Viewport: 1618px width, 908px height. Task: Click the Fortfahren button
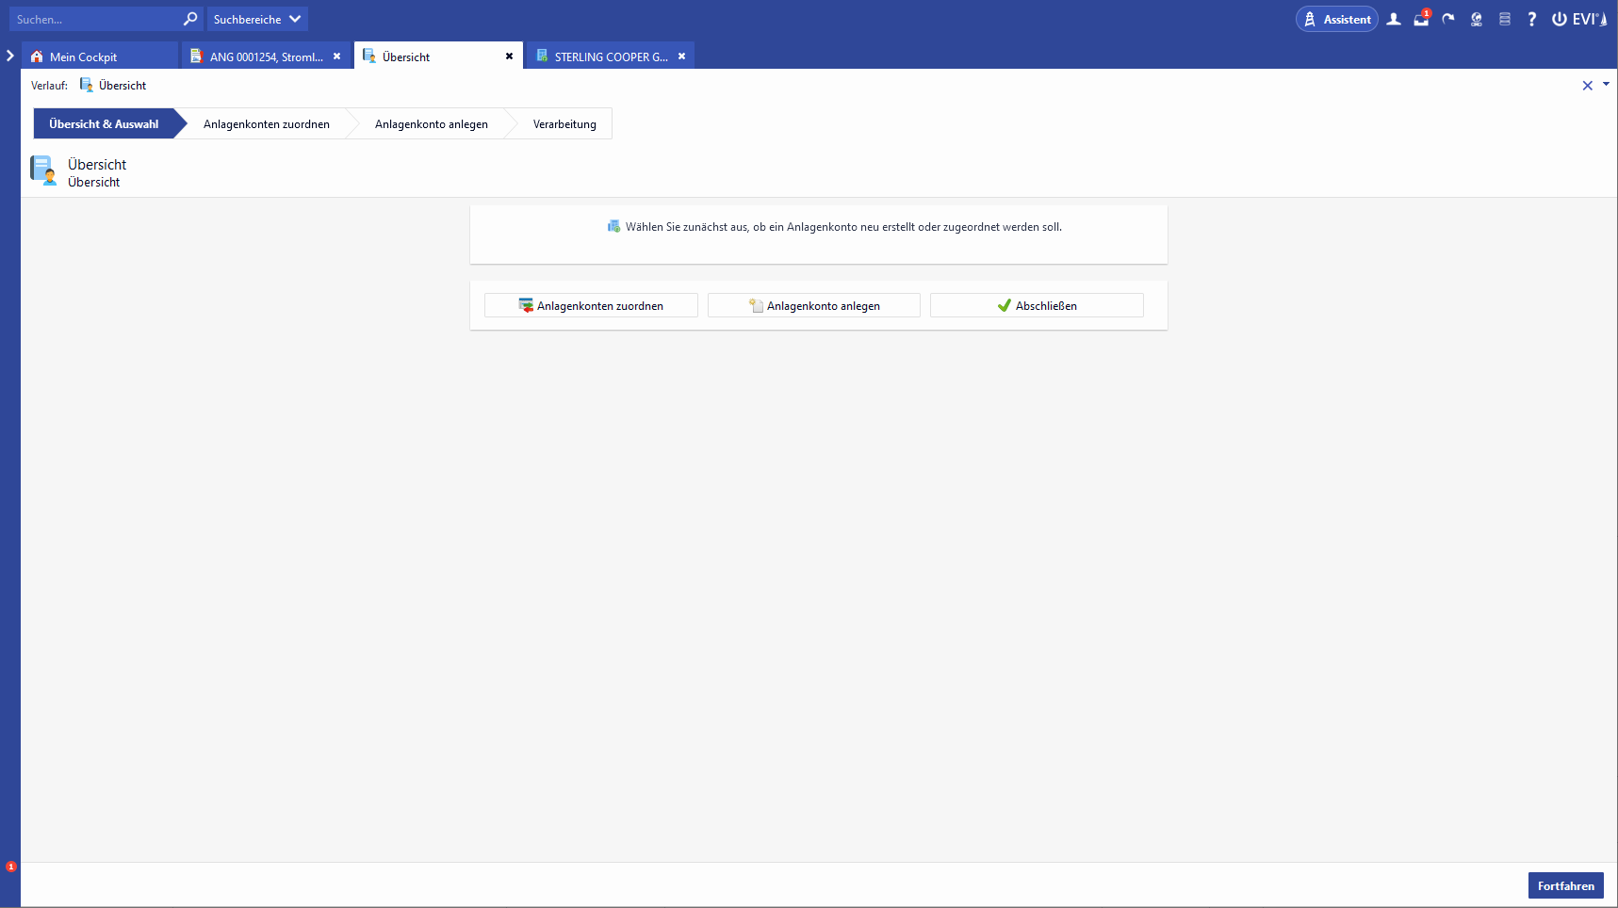[x=1565, y=885]
